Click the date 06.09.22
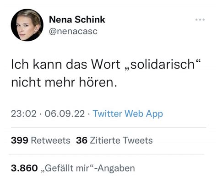The width and height of the screenshot is (217, 177). coord(65,114)
